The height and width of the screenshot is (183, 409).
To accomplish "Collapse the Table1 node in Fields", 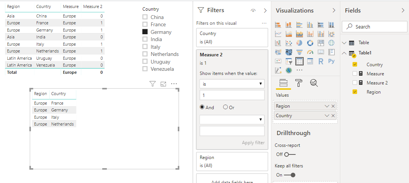I will tap(344, 53).
